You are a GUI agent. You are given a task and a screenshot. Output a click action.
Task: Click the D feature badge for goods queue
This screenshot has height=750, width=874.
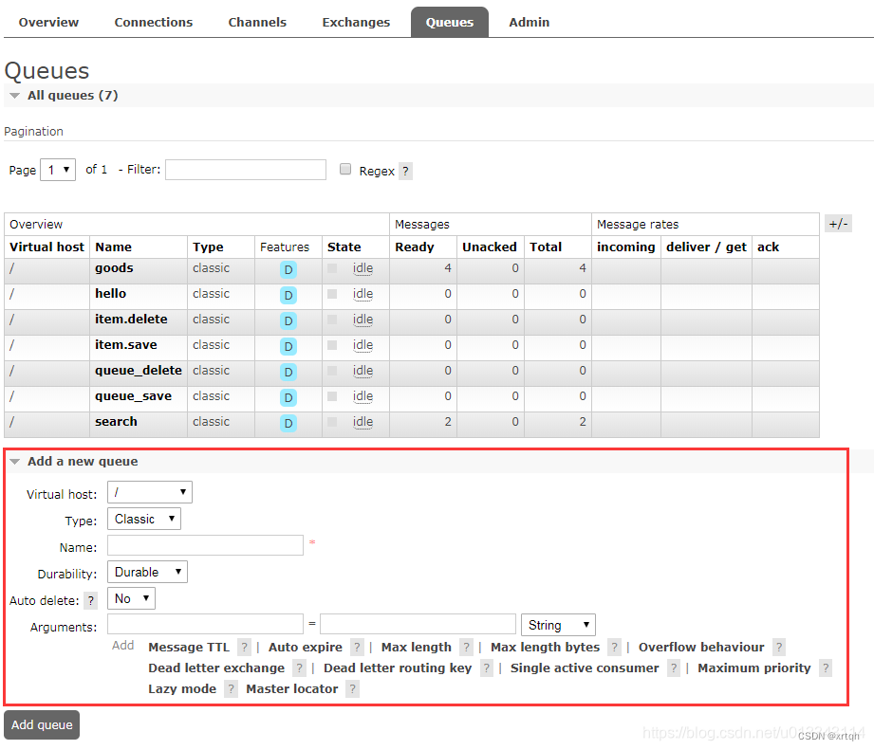[x=288, y=270]
